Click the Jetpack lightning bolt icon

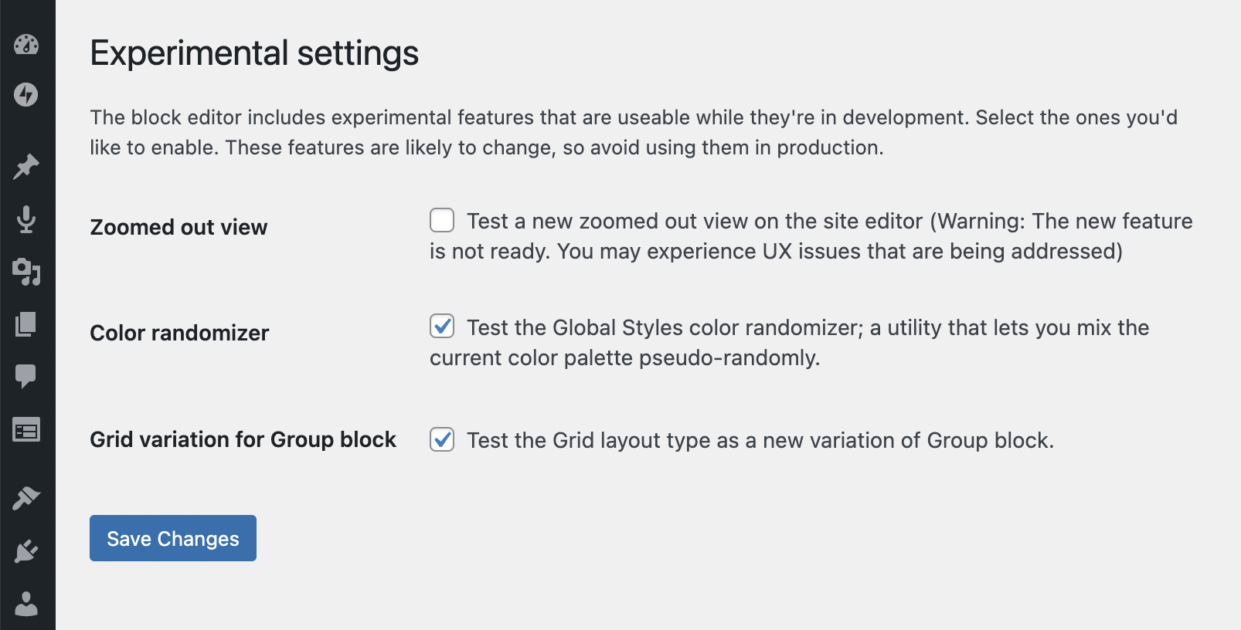[26, 94]
